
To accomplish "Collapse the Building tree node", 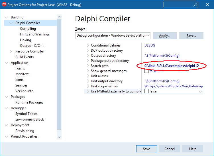I will pos(7,17).
